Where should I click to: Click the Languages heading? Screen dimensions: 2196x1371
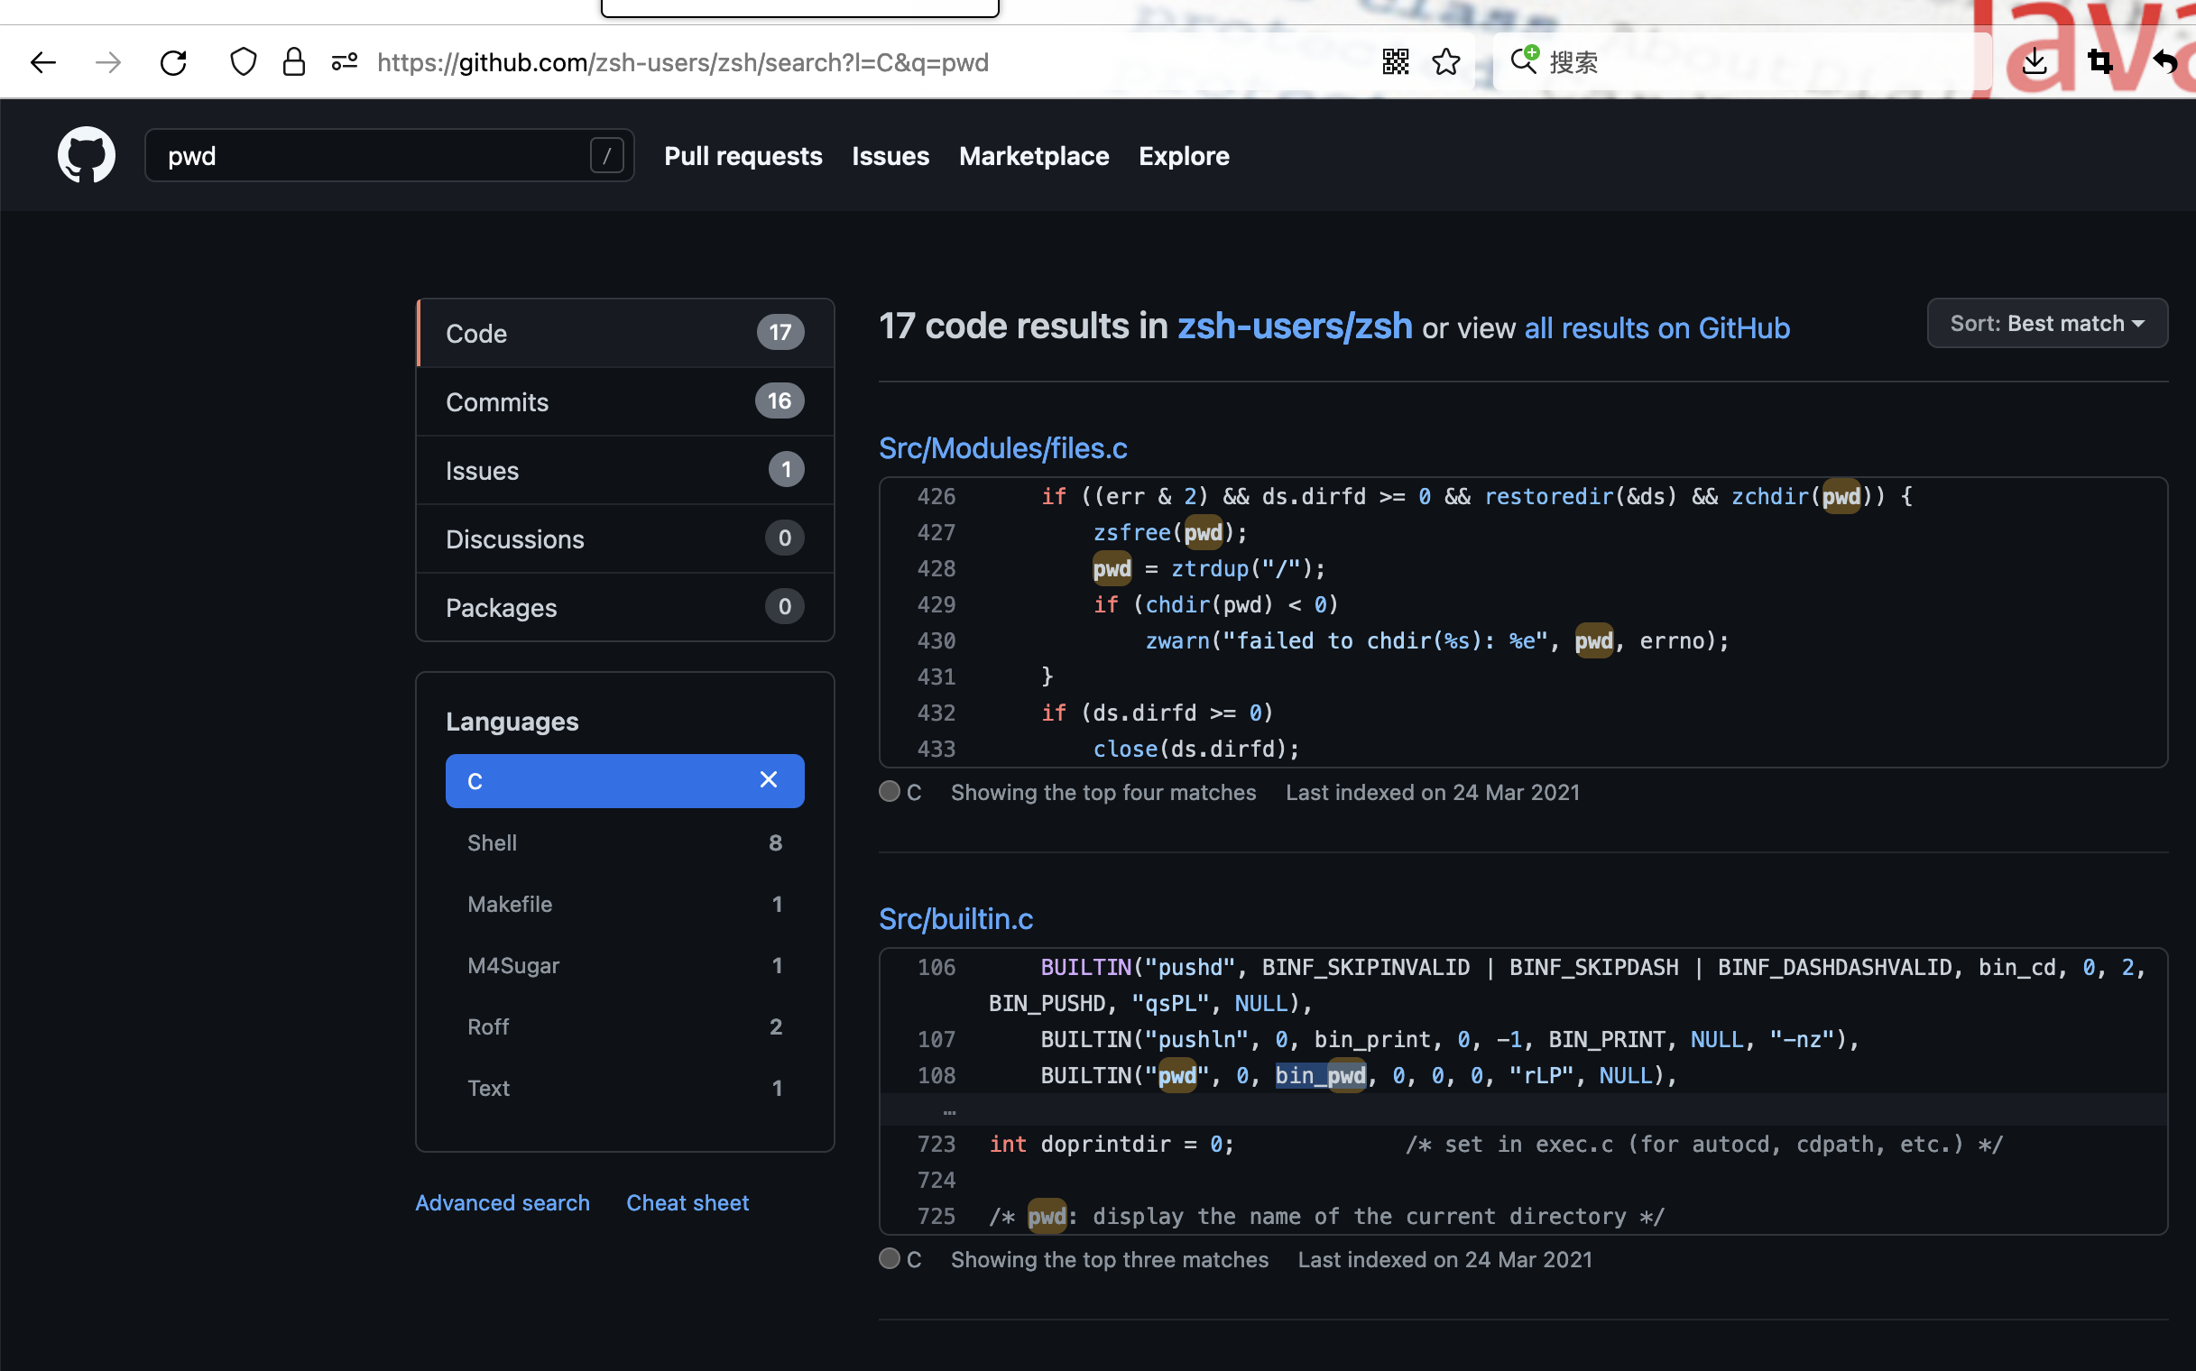(x=512, y=722)
